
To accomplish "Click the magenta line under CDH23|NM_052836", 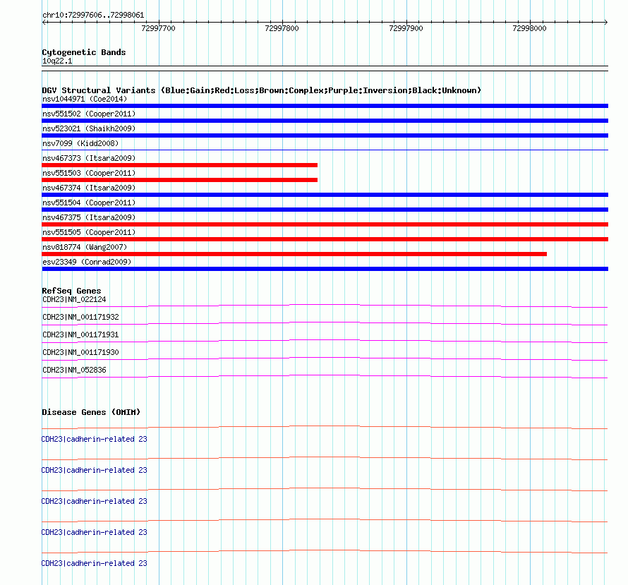I will (325, 377).
